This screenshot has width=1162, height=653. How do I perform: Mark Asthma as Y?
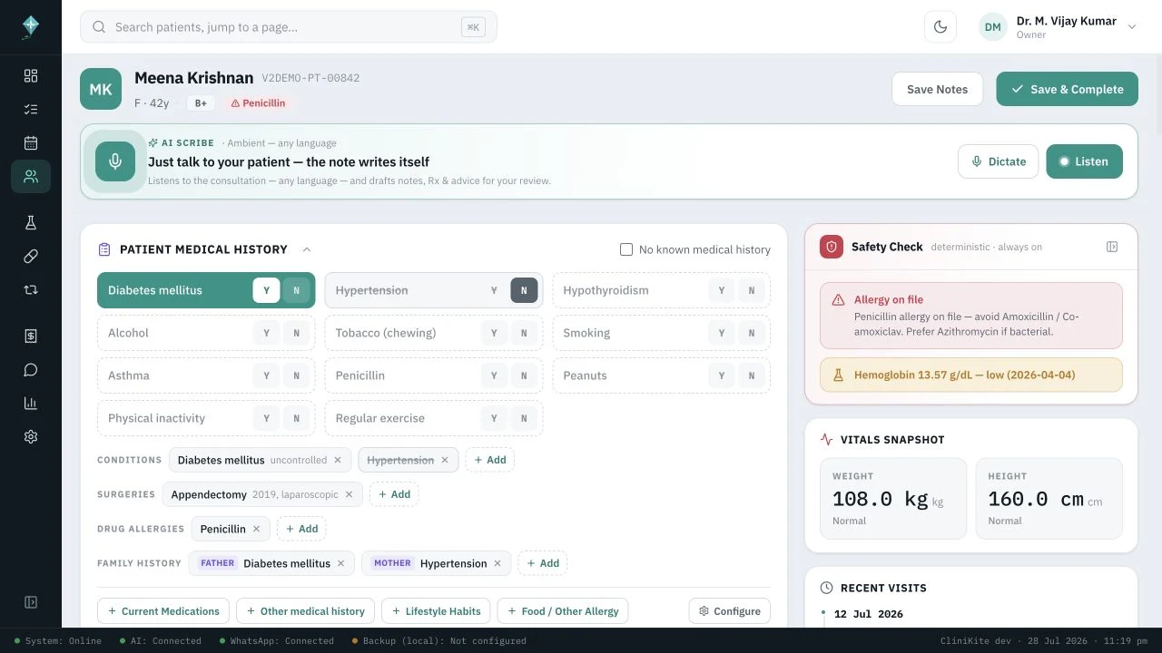(x=266, y=375)
